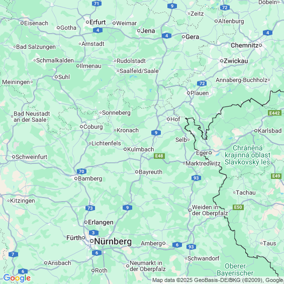Click the Google logo
The width and height of the screenshot is (284, 284).
coord(17,278)
